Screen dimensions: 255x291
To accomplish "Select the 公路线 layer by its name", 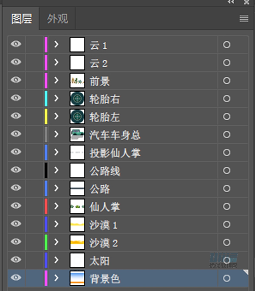I will coord(104,170).
